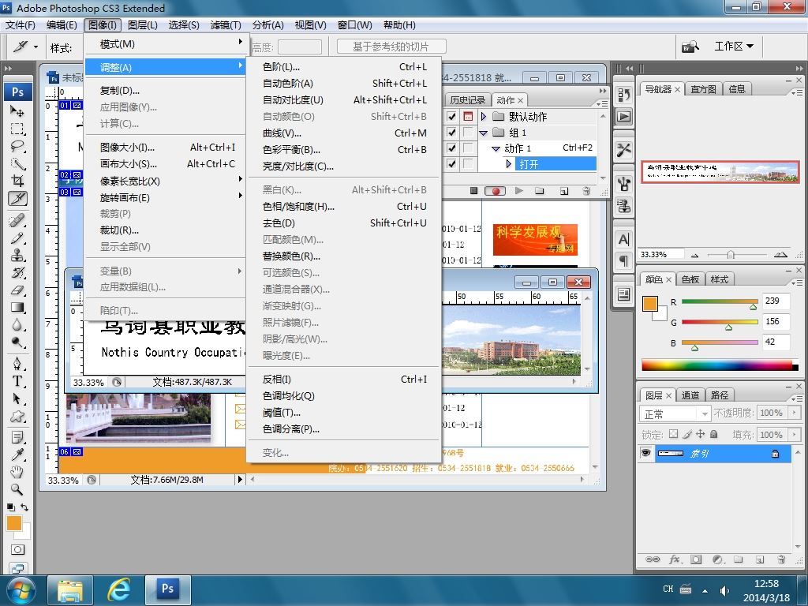
Task: Toggle the checkbox for the 打开 step
Action: tap(452, 164)
